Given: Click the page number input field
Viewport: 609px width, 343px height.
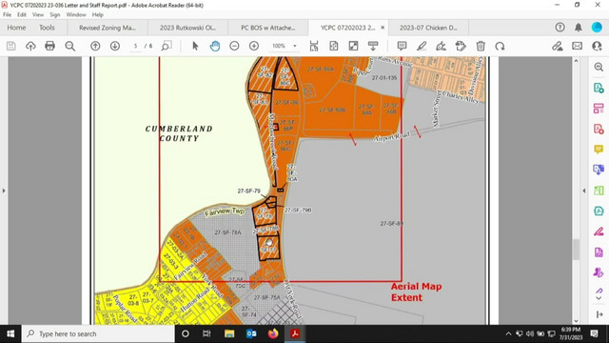Looking at the screenshot, I should (135, 46).
